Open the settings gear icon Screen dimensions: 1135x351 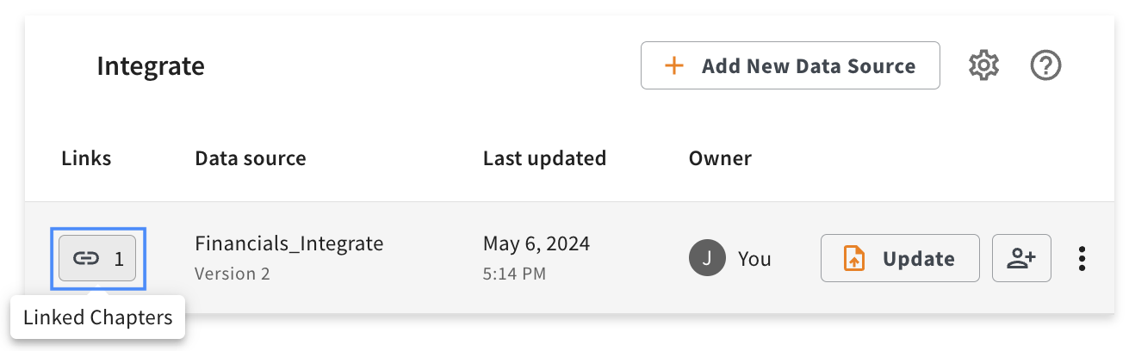click(x=983, y=65)
